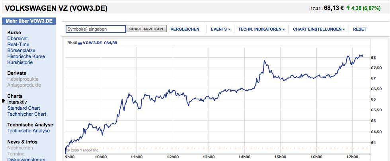Click the Kurse section heading
This screenshot has height=161, width=390.
[14, 33]
